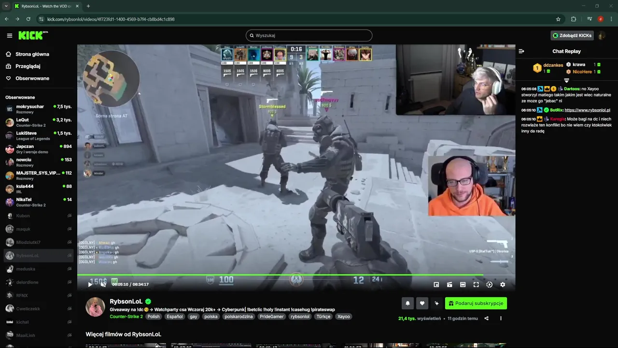Screen dimensions: 618x348
Task: Open offline Kubon channel
Action: click(39, 216)
